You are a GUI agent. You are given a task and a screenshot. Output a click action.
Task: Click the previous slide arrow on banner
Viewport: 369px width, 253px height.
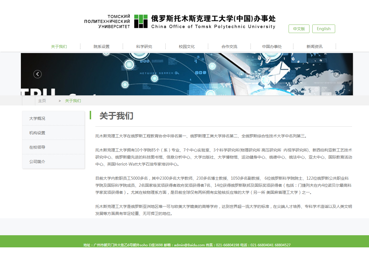click(x=38, y=74)
